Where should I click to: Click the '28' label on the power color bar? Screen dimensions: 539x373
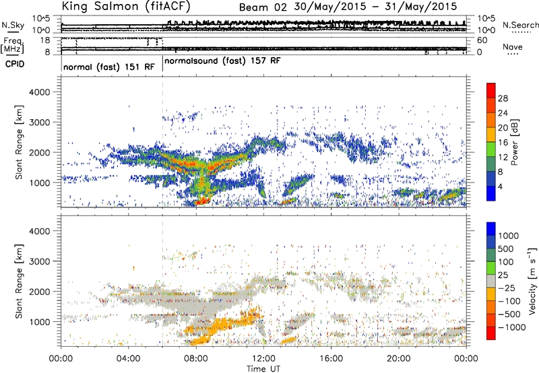click(x=503, y=98)
